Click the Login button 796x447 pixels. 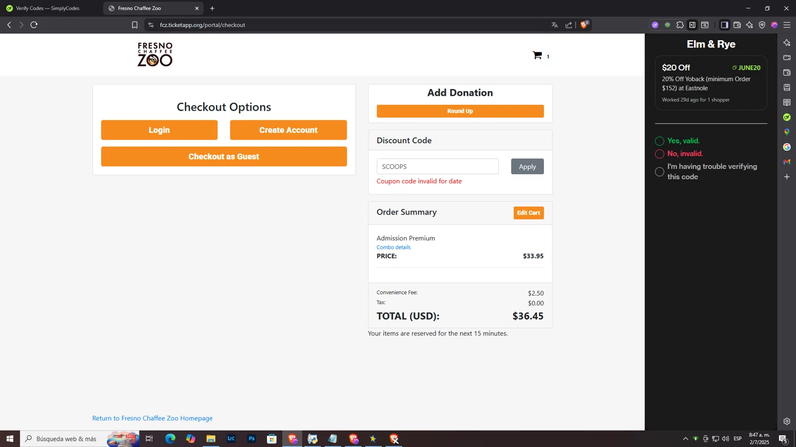click(x=159, y=130)
